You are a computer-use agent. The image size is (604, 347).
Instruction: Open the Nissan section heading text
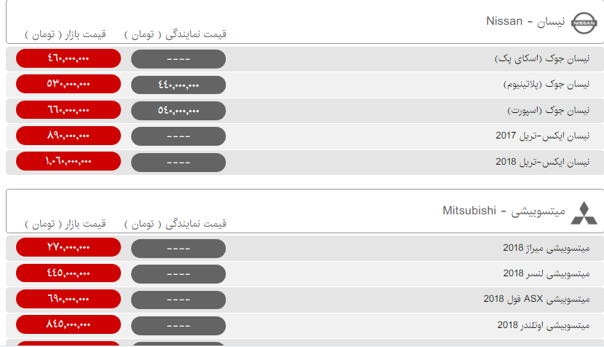click(525, 21)
